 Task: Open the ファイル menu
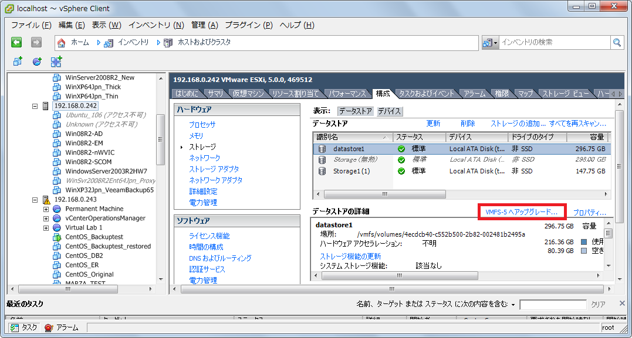(32, 25)
